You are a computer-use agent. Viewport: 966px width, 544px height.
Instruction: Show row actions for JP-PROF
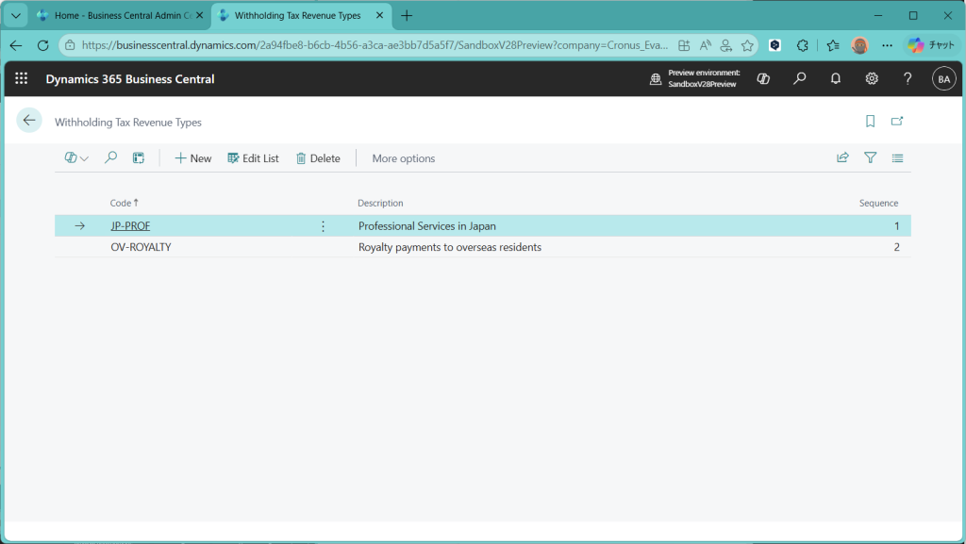[x=323, y=226]
